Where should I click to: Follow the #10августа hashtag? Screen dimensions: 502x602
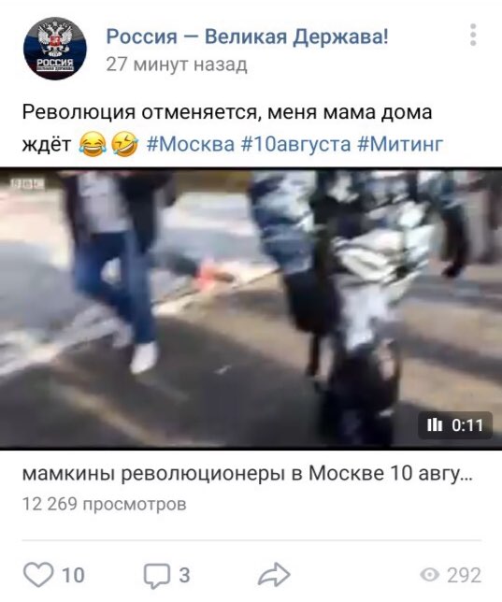tap(295, 145)
